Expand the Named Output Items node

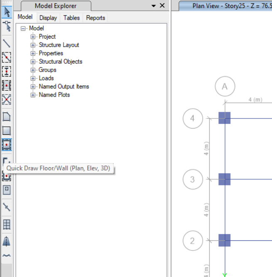point(33,87)
